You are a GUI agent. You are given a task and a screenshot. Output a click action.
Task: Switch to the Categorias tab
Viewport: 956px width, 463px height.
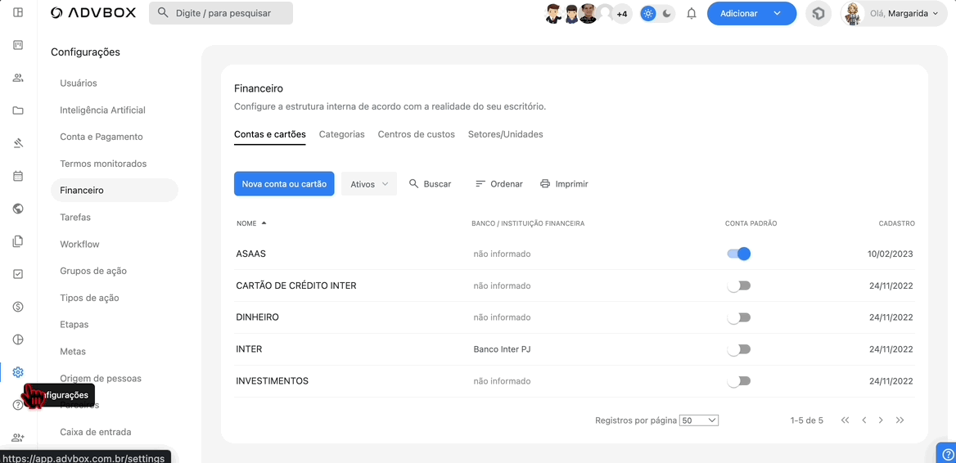tap(341, 134)
